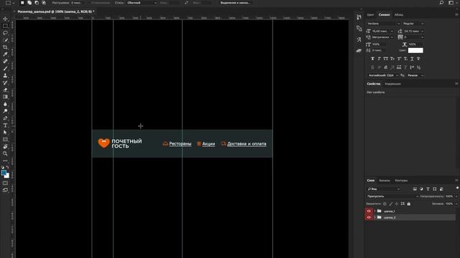Toggle Underline in Character panel
The height and width of the screenshot is (258, 460).
click(412, 59)
